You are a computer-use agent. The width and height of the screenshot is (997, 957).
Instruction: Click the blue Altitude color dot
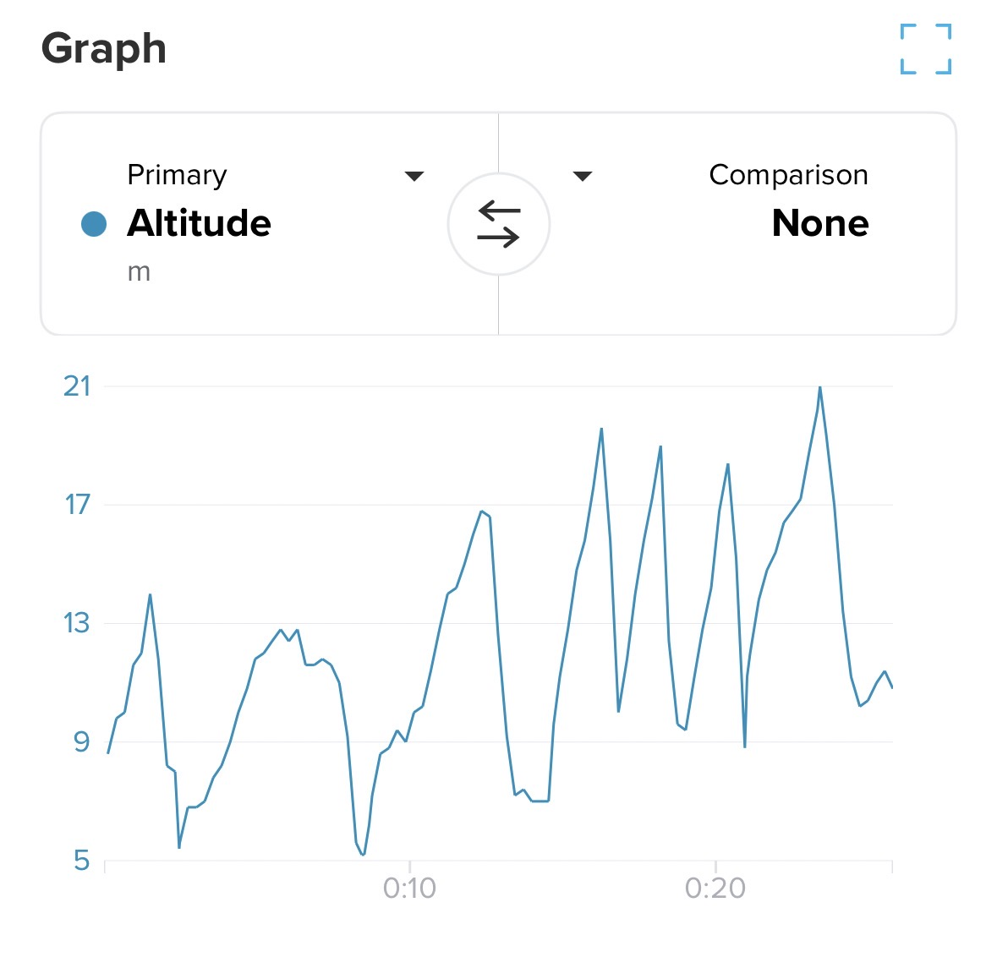pos(93,224)
